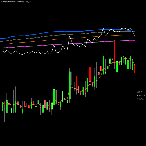This screenshot has width=146, height=146.
Task: Click the NSE MAHICKRA_SM chart title
Action: [16, 2]
